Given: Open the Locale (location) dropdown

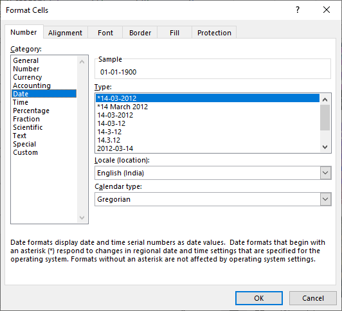Looking at the screenshot, I should tap(325, 173).
